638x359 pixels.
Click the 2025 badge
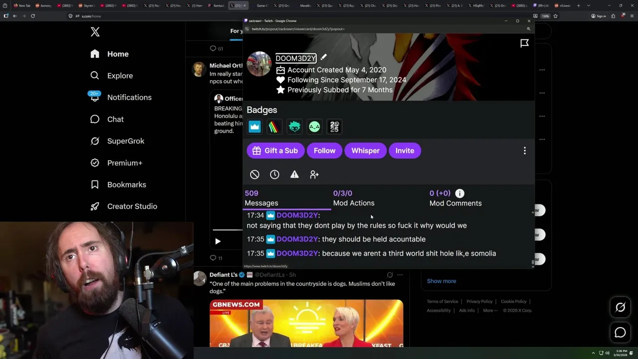(x=334, y=127)
